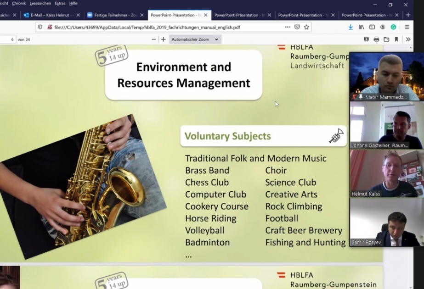Open the page actions three-dots menu
Viewport: 424px width, 289px height.
click(x=288, y=27)
